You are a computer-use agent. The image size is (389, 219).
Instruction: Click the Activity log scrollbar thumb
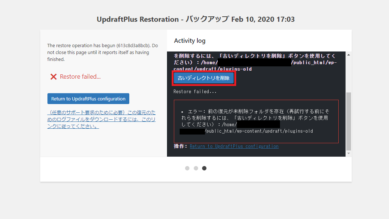348,121
